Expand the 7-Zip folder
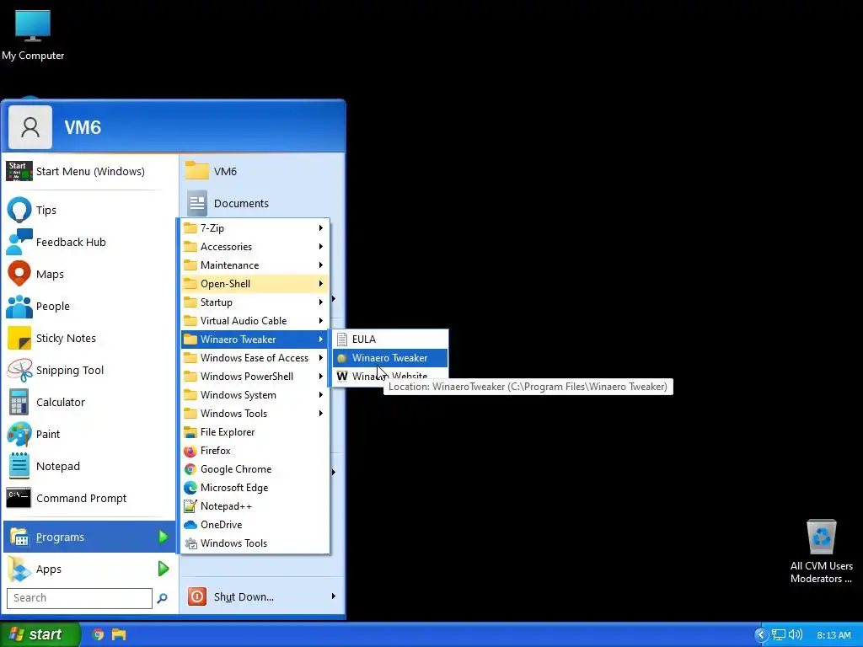Viewport: 863px width, 647px height. coord(255,227)
